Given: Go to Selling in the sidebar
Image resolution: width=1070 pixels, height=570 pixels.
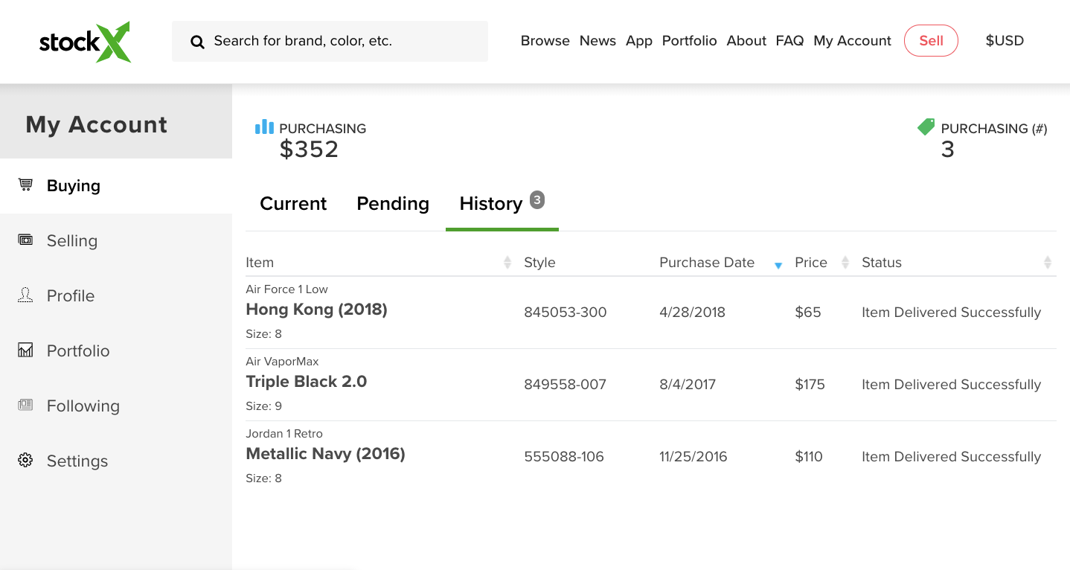Looking at the screenshot, I should pyautogui.click(x=116, y=241).
